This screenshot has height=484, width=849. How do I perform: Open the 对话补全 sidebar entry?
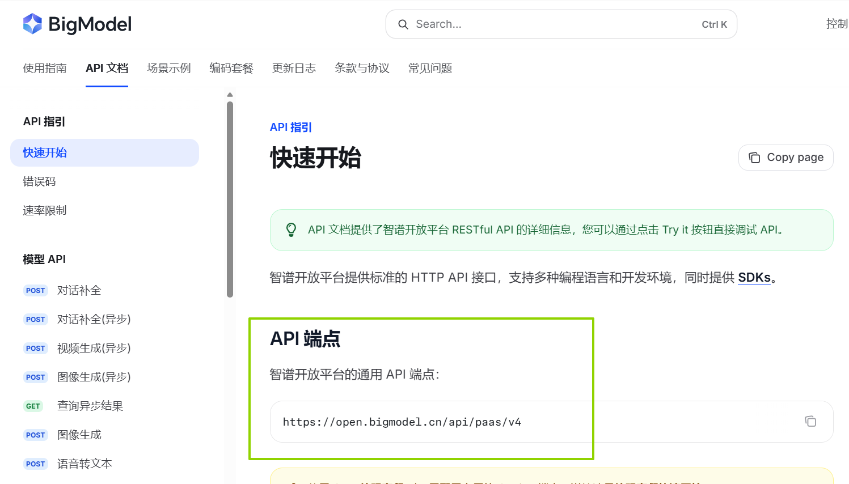(79, 290)
